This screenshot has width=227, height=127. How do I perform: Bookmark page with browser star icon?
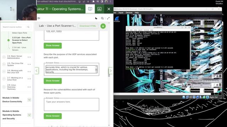(88, 1)
